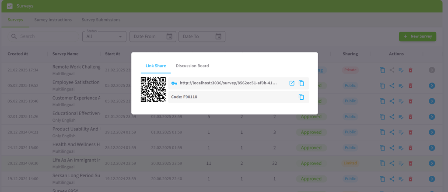Click the Limited sharing badge

coord(350,163)
